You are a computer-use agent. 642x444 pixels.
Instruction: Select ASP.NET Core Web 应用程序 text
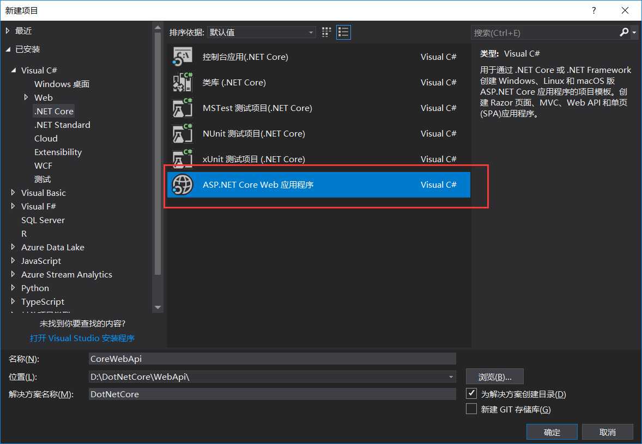[258, 185]
